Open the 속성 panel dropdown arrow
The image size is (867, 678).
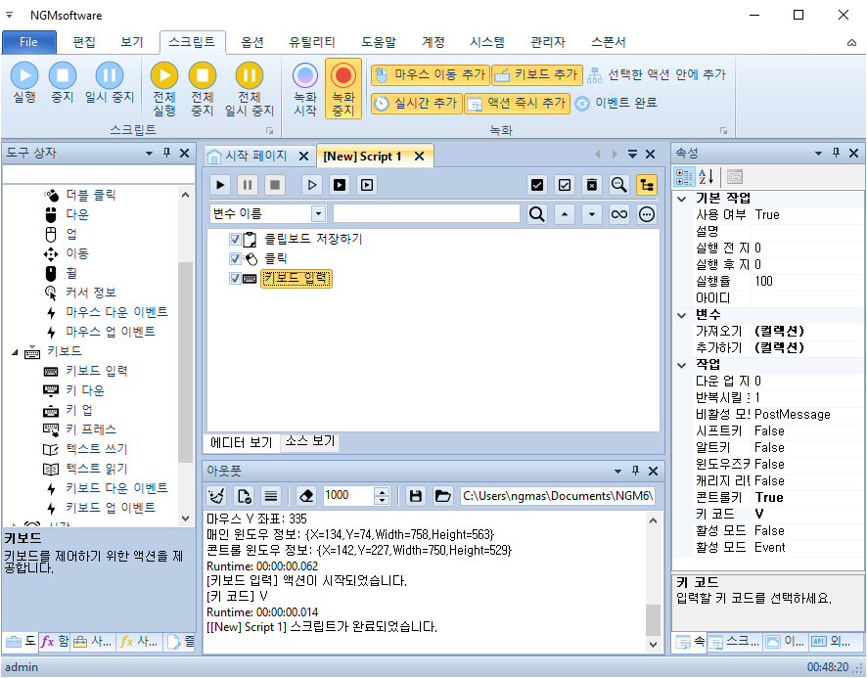point(818,154)
